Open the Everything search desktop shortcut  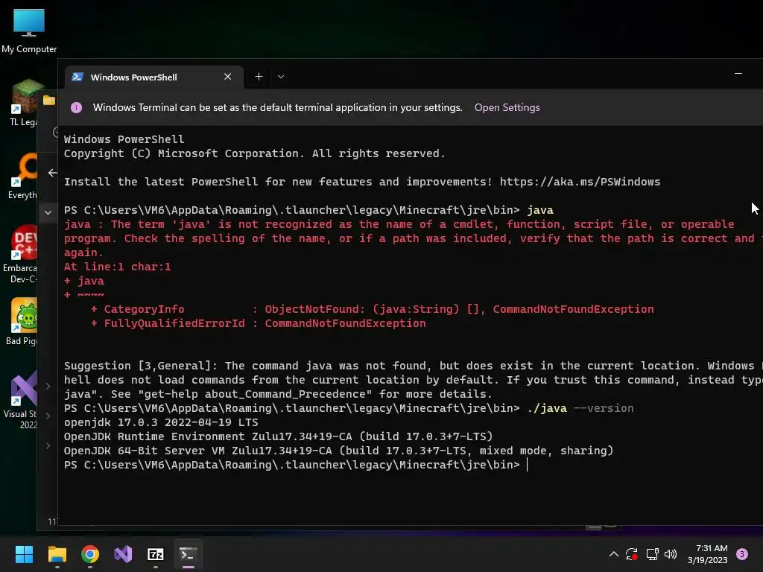pos(23,176)
